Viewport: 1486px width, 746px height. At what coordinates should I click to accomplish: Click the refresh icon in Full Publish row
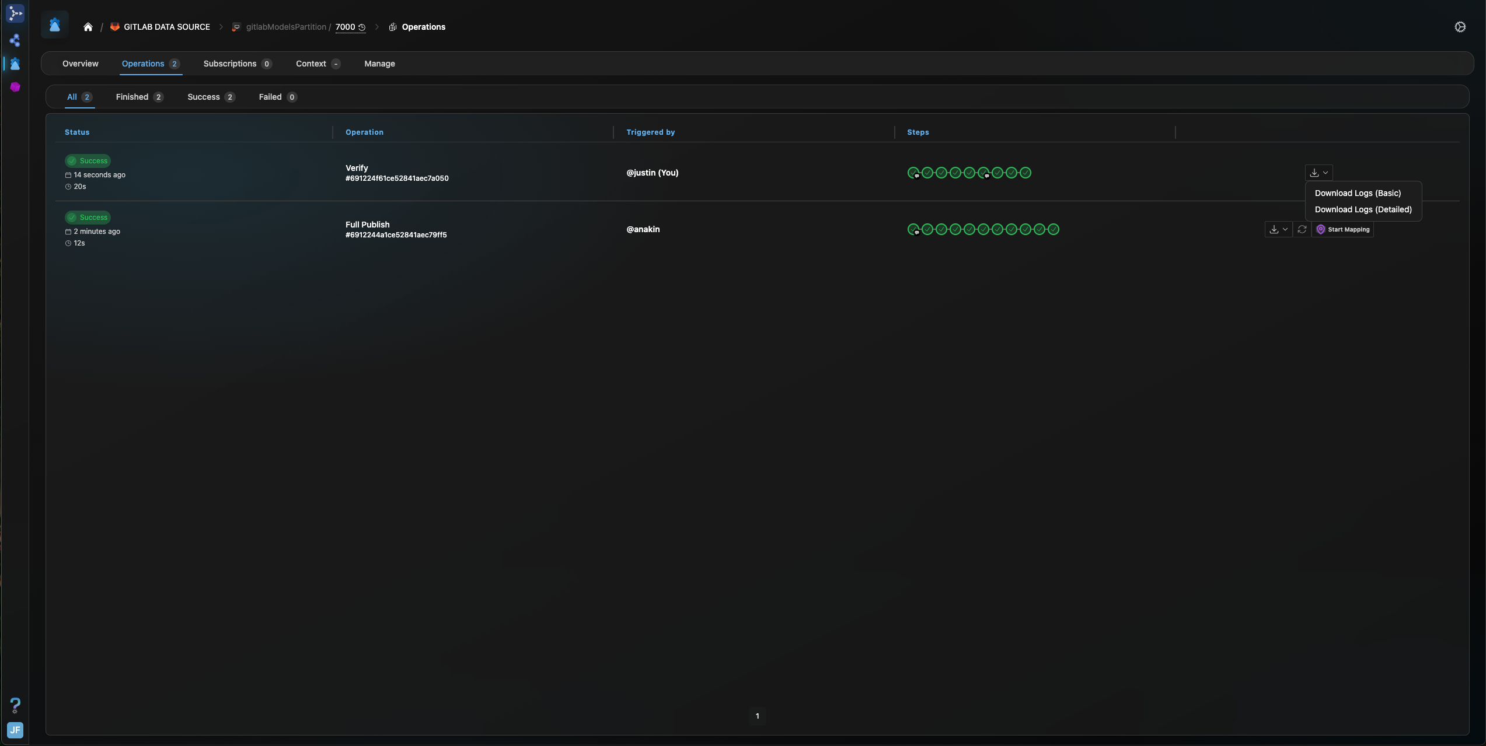coord(1302,229)
